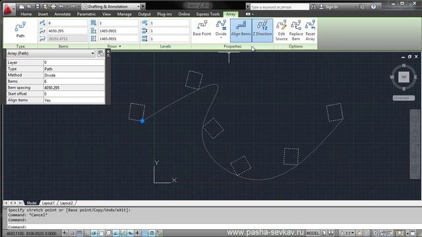
Task: Expand the quick access toolbar customize arrow
Action: pos(143,7)
